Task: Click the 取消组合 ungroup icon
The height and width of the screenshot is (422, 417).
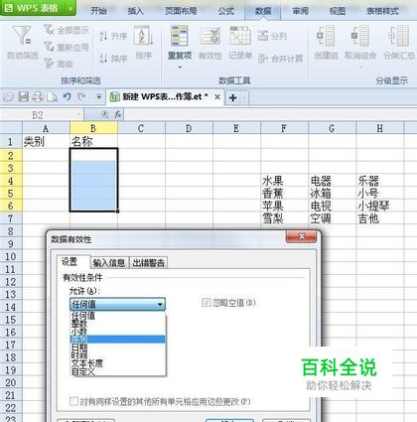Action: 360,36
